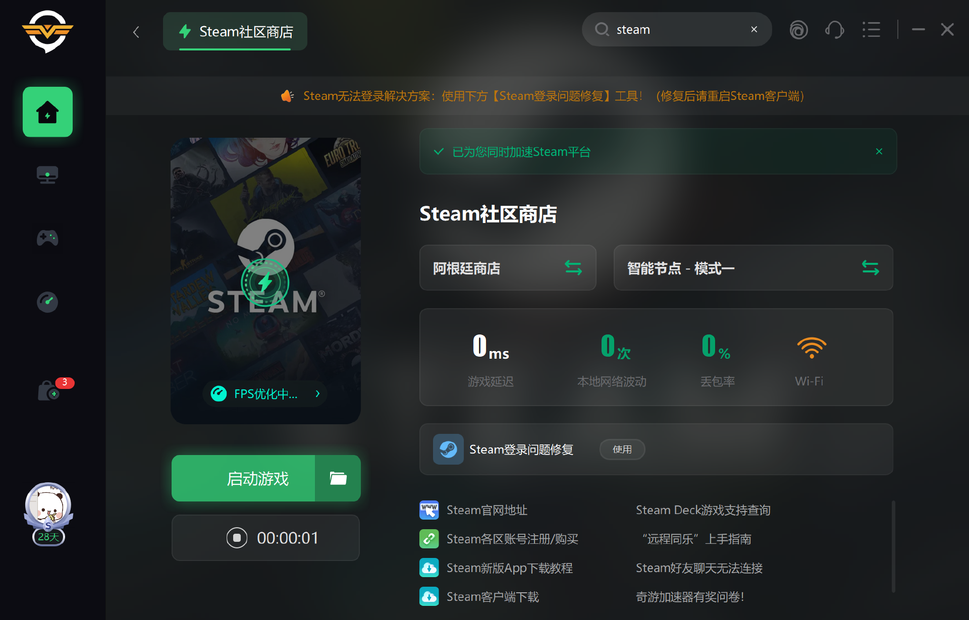The height and width of the screenshot is (620, 969).
Task: Click the links list scrollbar
Action: (x=893, y=546)
